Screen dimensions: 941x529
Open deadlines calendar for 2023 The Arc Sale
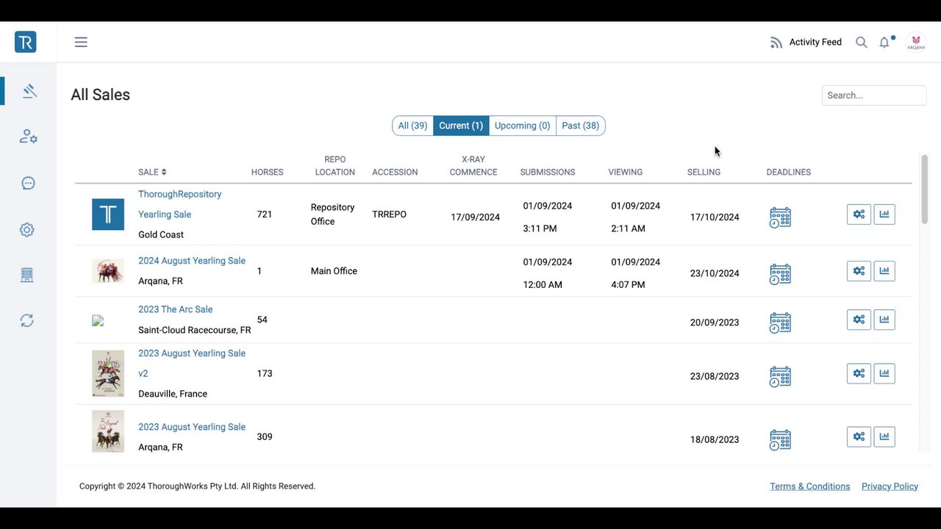780,323
